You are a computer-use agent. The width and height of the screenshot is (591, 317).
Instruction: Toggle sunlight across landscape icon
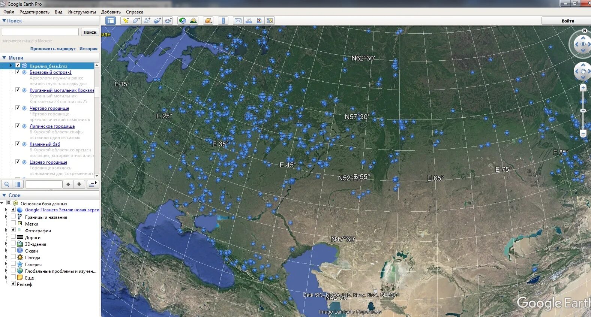[x=193, y=21]
